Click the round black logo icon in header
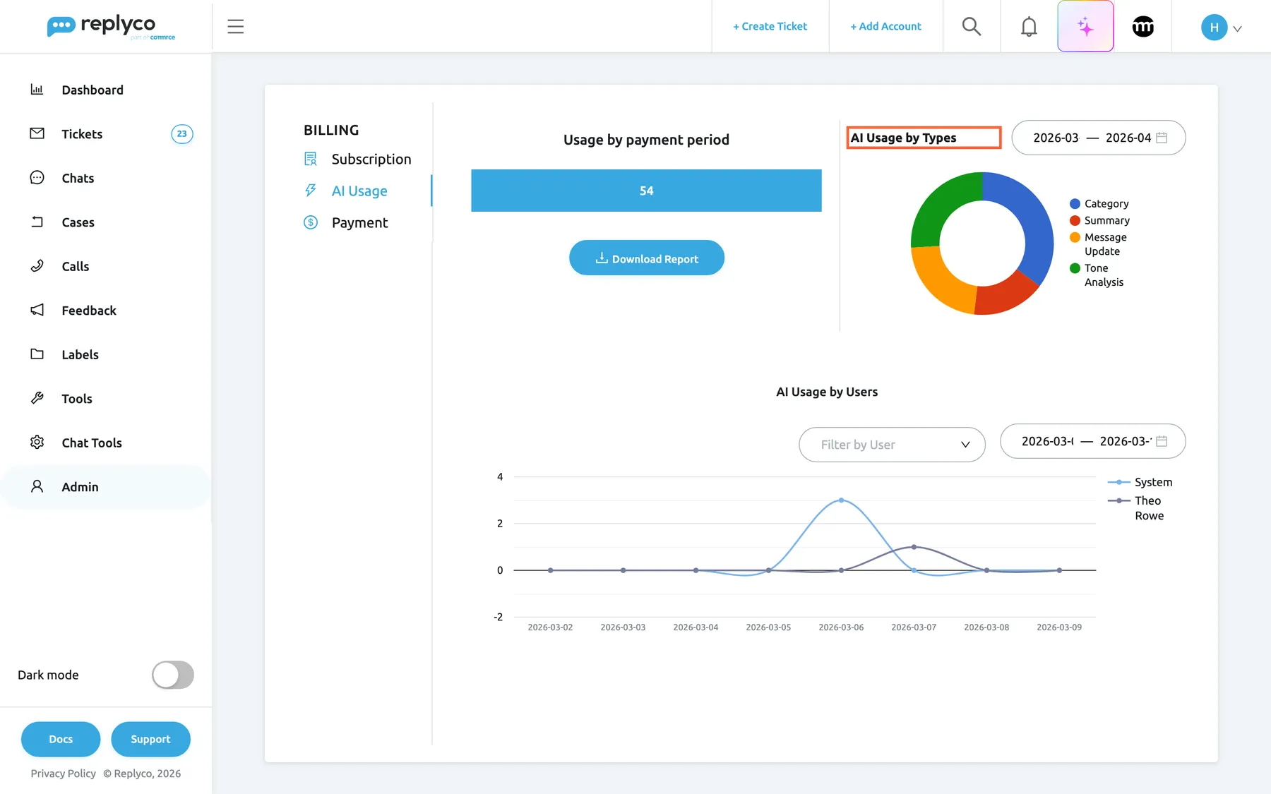The width and height of the screenshot is (1271, 794). click(x=1142, y=27)
